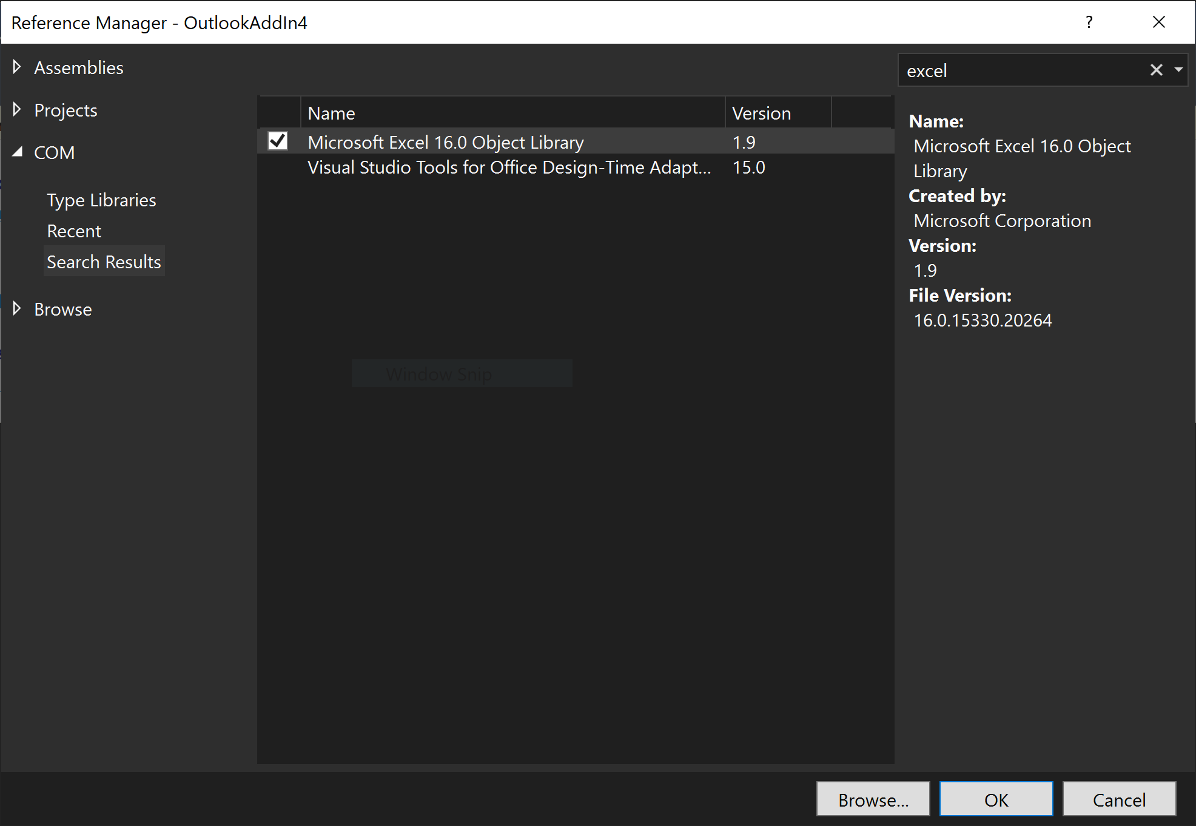Open the Assemblies section
The height and width of the screenshot is (826, 1196).
coord(78,67)
